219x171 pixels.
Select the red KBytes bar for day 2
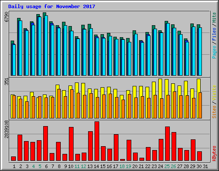pos(20,148)
